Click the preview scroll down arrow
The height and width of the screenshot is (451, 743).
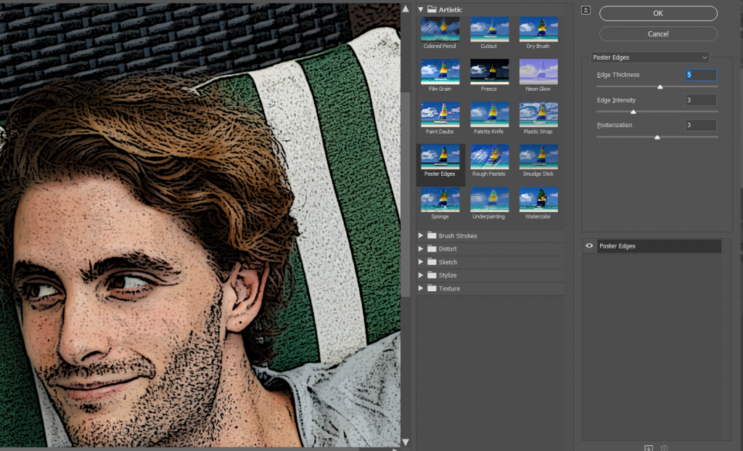click(406, 442)
